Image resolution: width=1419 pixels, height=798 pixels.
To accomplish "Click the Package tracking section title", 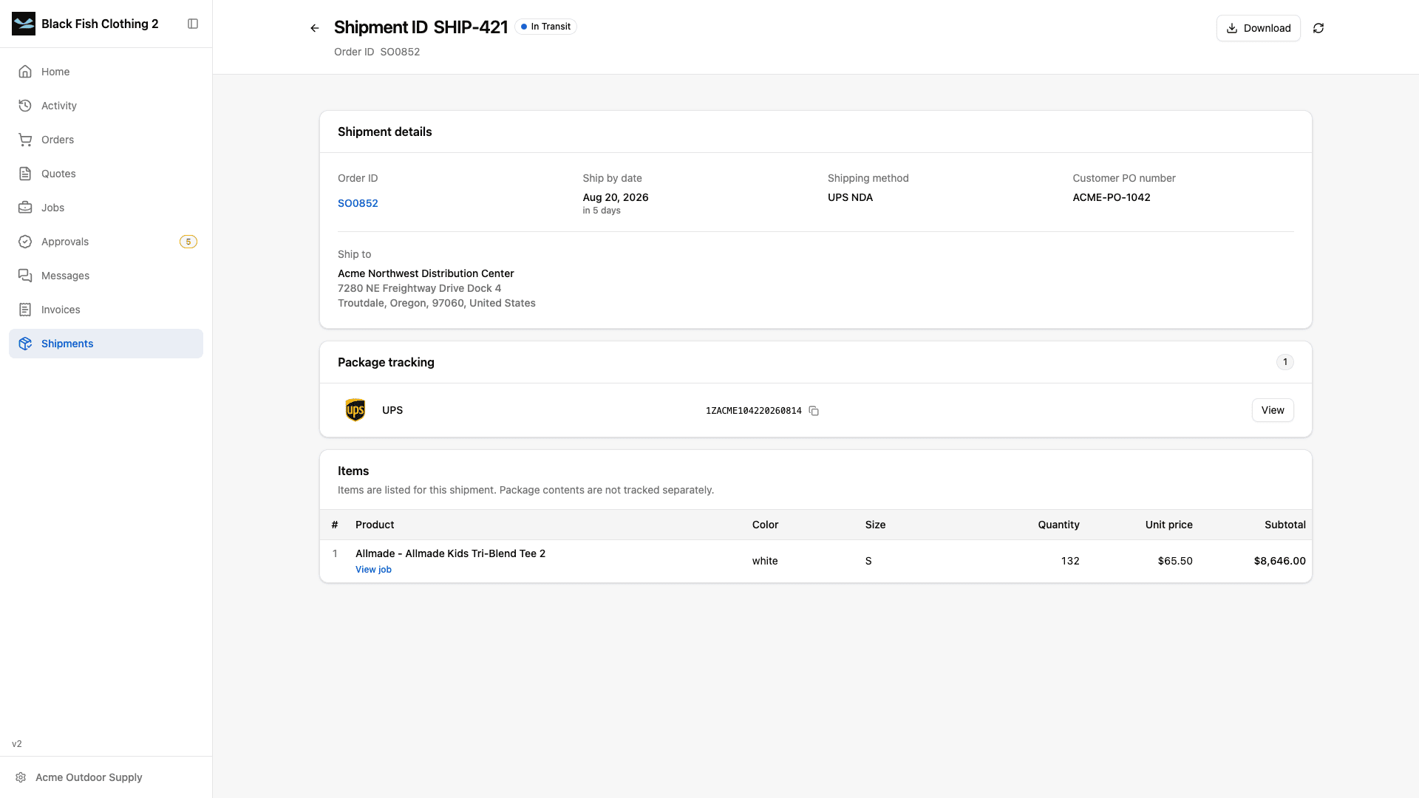I will (386, 362).
